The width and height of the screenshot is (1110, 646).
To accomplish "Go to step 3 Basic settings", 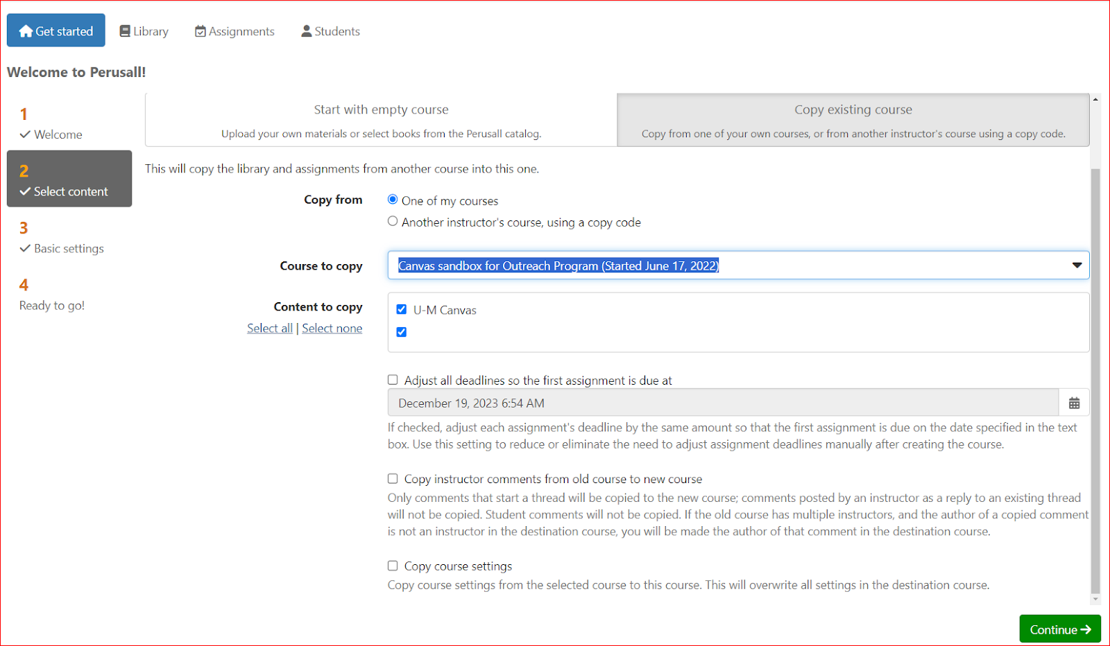I will click(x=69, y=237).
